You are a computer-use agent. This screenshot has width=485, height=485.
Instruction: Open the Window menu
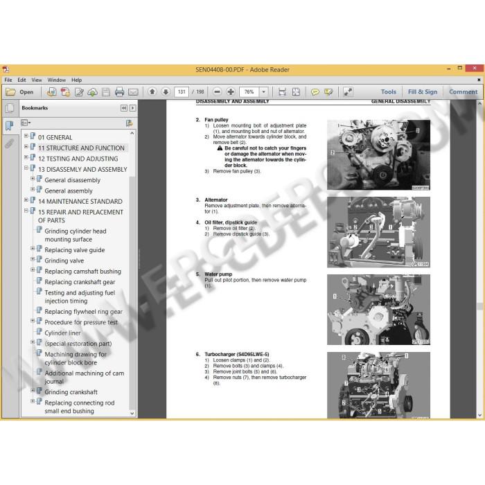point(57,80)
